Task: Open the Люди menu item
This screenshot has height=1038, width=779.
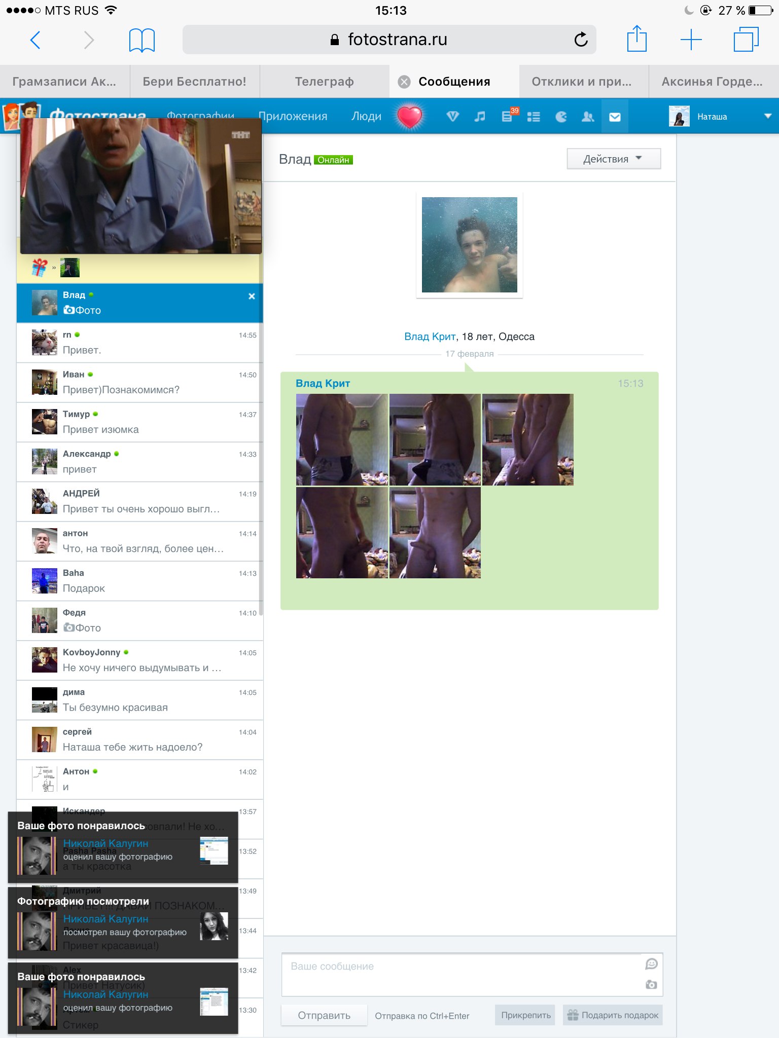Action: click(366, 117)
